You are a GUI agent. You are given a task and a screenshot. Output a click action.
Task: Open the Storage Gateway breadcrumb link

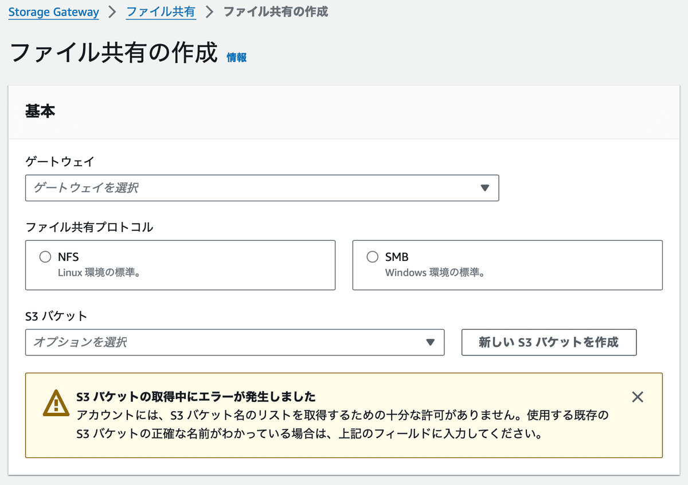53,12
